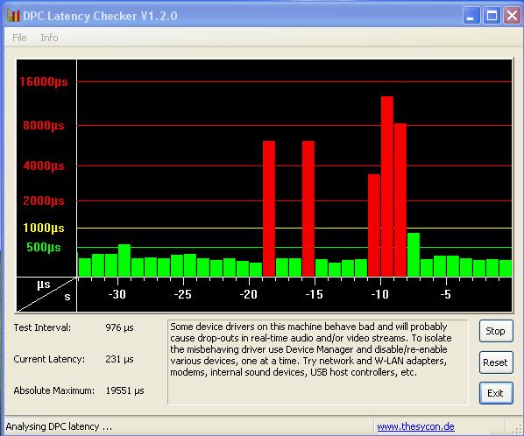
Task: Open the www.thesycon.de link
Action: coord(415,426)
